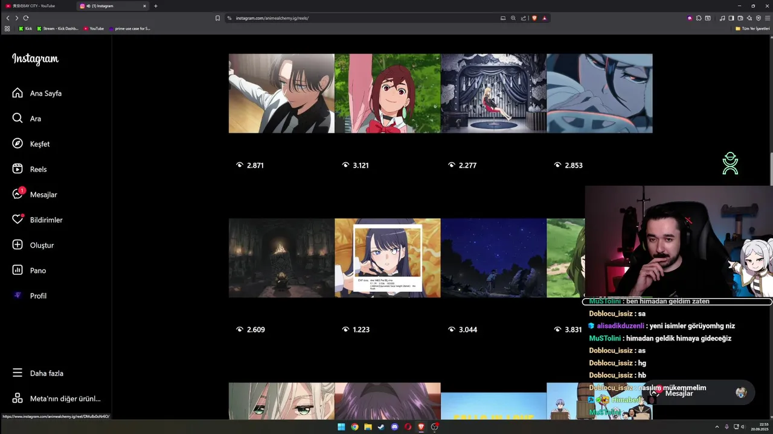Open reel with 2.871 views
The width and height of the screenshot is (773, 434).
[x=281, y=93]
